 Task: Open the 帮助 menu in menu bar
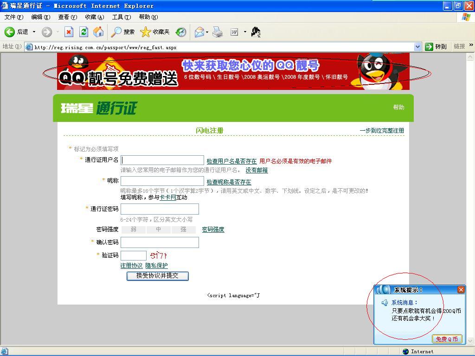click(x=148, y=17)
